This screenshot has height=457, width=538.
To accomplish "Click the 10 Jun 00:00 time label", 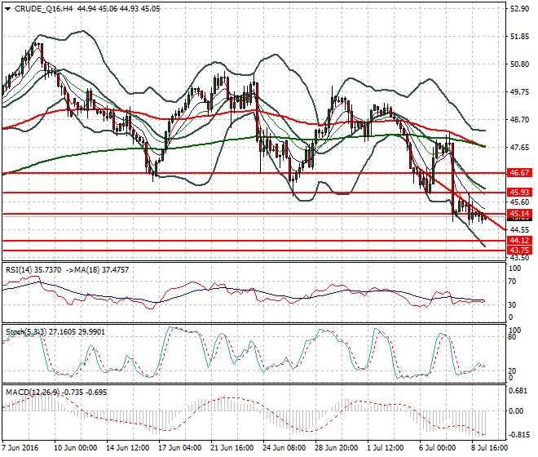I will (x=76, y=448).
